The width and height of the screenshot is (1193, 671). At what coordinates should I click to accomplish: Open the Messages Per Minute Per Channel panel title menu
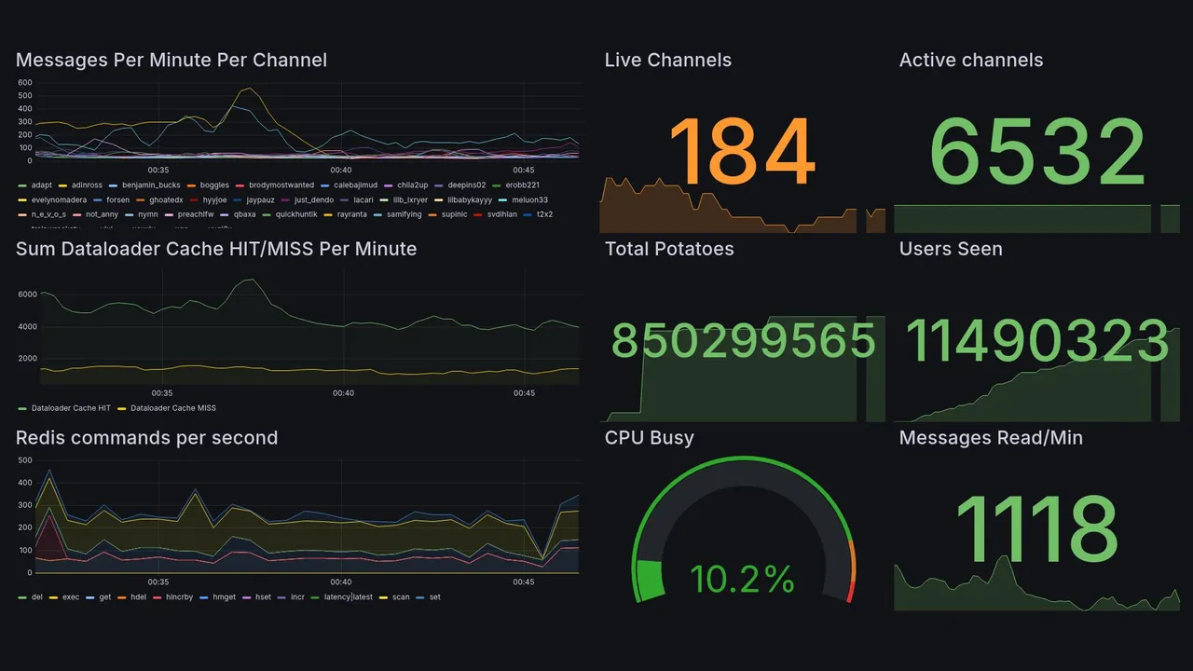(171, 61)
